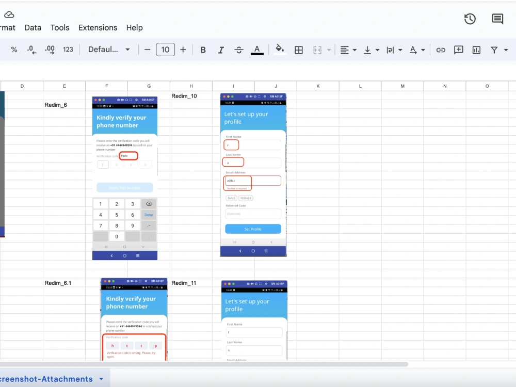This screenshot has height=387, width=516.
Task: Decrease font size with the minus button
Action: (148, 50)
